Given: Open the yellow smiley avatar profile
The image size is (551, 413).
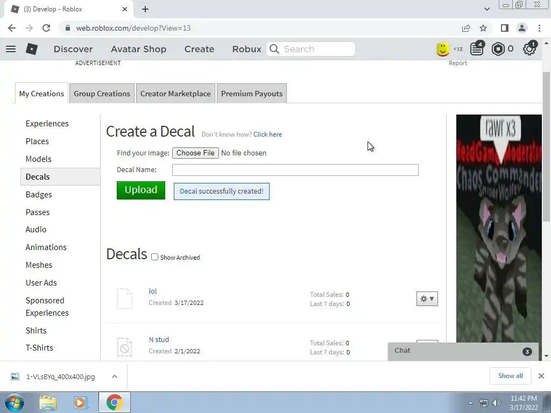Looking at the screenshot, I should (443, 49).
